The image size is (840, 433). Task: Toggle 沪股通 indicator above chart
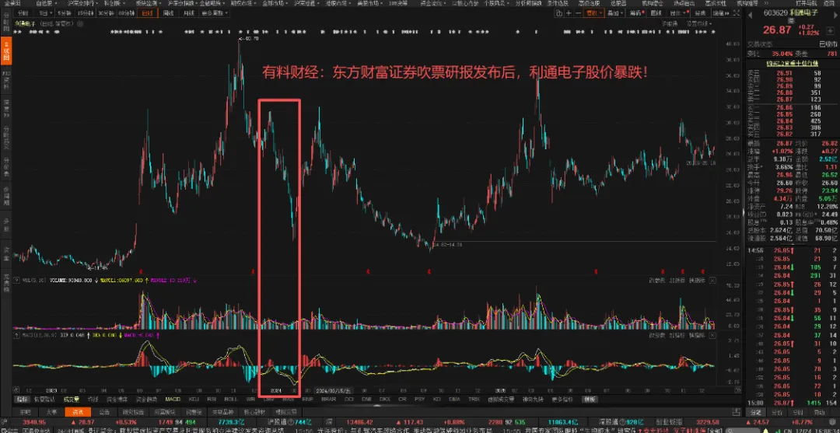point(670,24)
